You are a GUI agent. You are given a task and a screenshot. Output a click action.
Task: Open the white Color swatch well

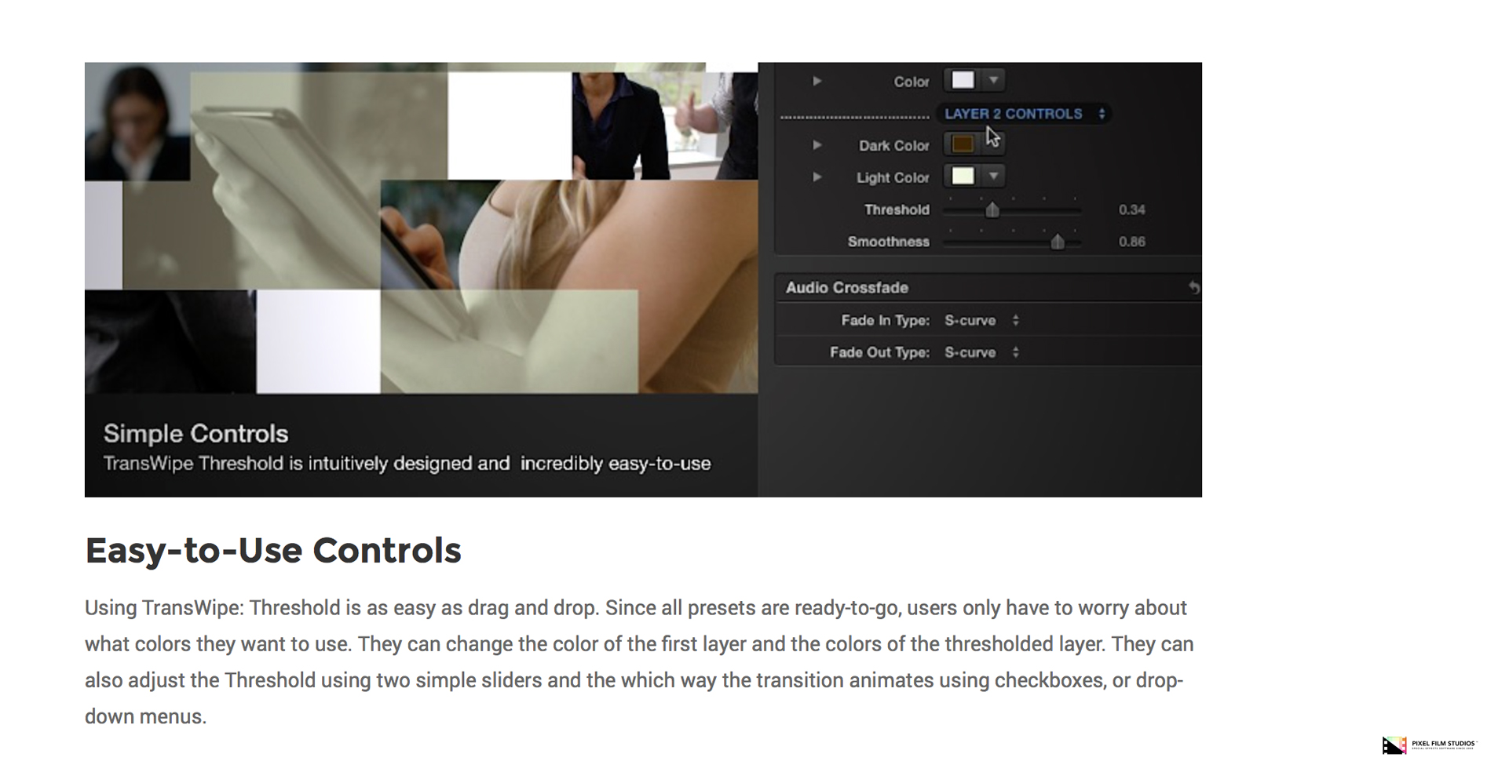point(963,80)
